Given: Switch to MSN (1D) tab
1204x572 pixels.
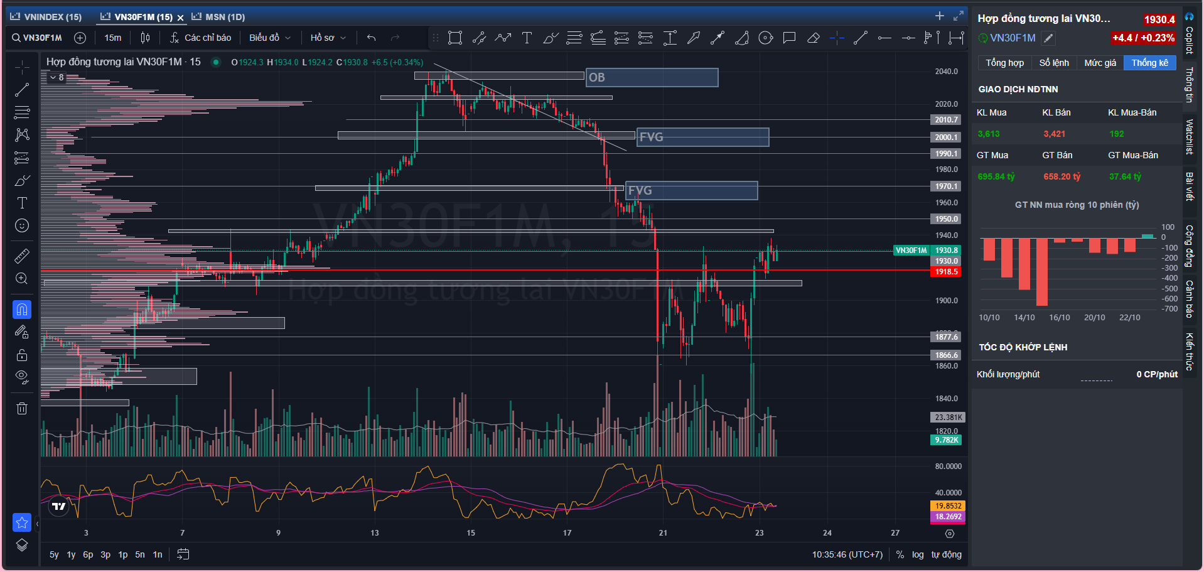Looking at the screenshot, I should click(218, 17).
